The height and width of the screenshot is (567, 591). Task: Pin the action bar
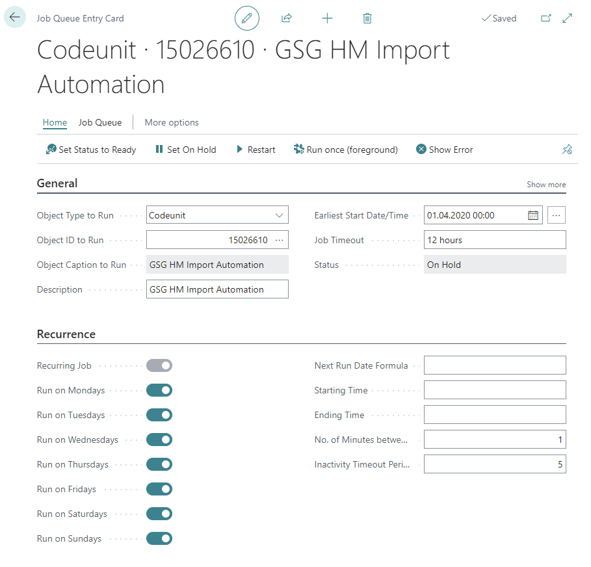pyautogui.click(x=567, y=150)
